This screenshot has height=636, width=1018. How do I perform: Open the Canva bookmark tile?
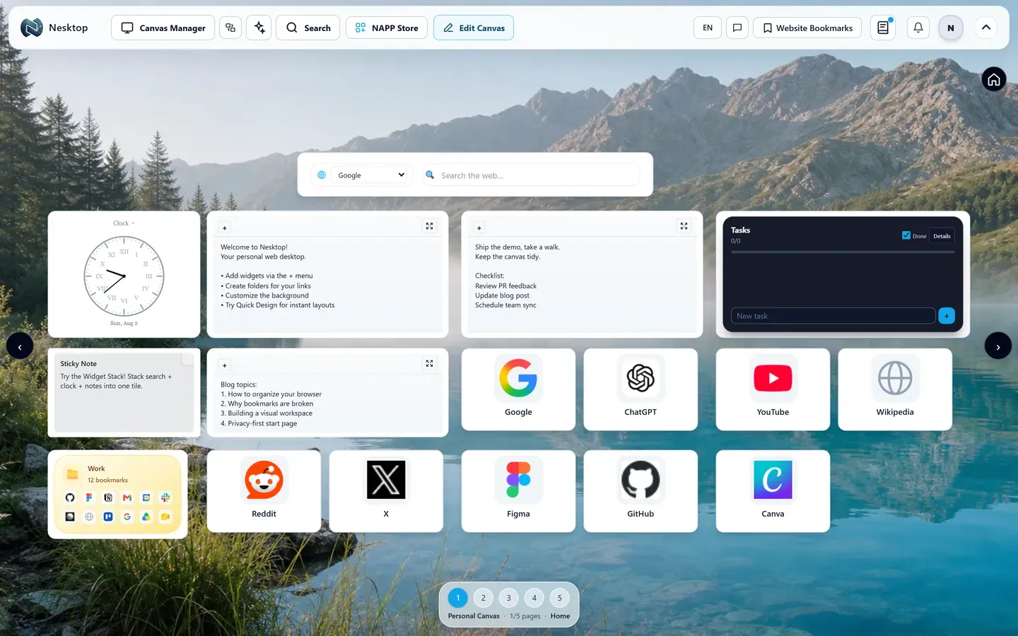coord(773,491)
